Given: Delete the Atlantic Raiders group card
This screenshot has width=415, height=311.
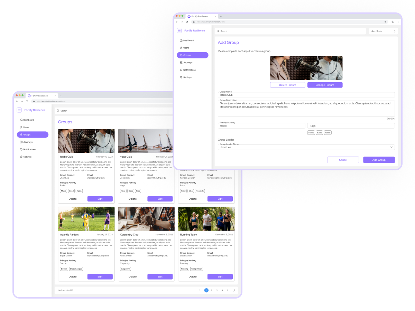Looking at the screenshot, I should (73, 277).
